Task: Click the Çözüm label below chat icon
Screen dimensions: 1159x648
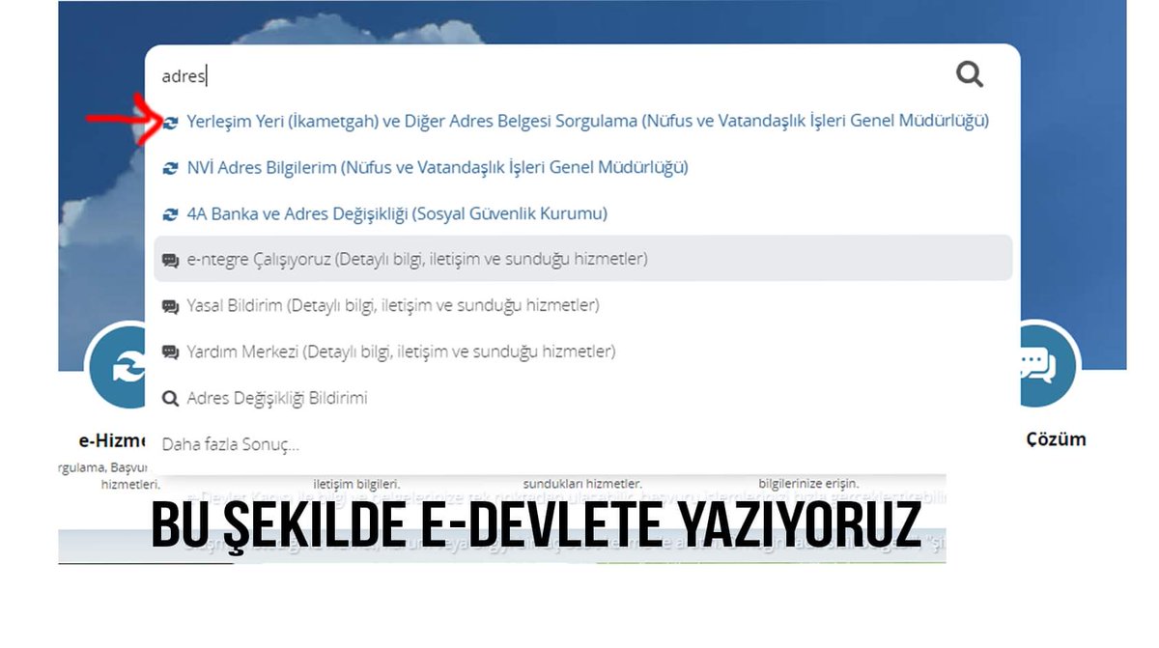Action: 1057,437
